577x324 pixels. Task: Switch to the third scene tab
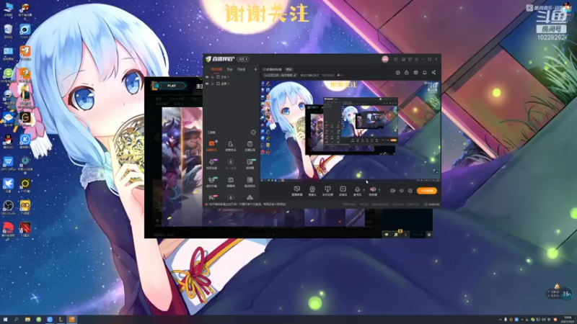241,69
